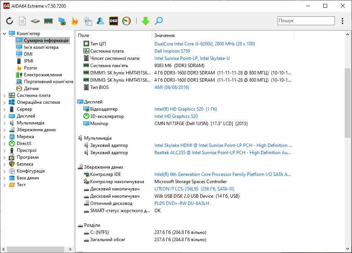Launch system stability test flame icon
Screen dimensions: 352x253
[x=75, y=21]
